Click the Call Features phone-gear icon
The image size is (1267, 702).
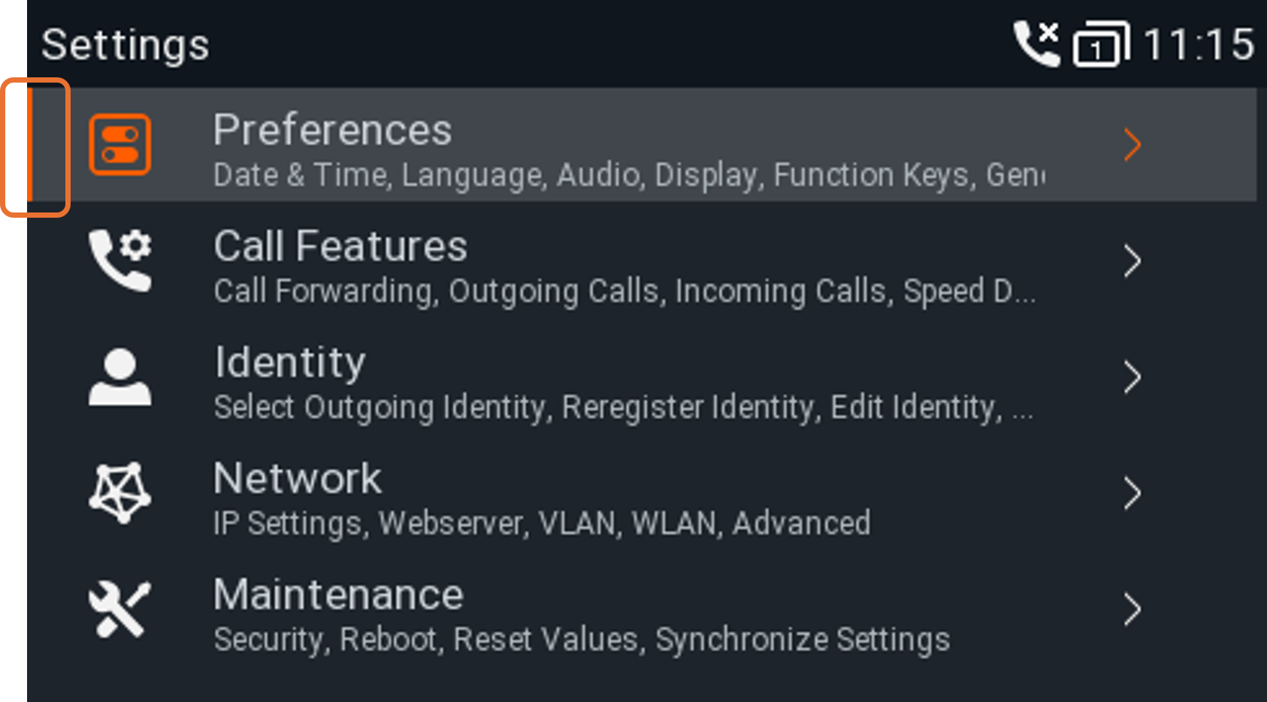(x=120, y=261)
